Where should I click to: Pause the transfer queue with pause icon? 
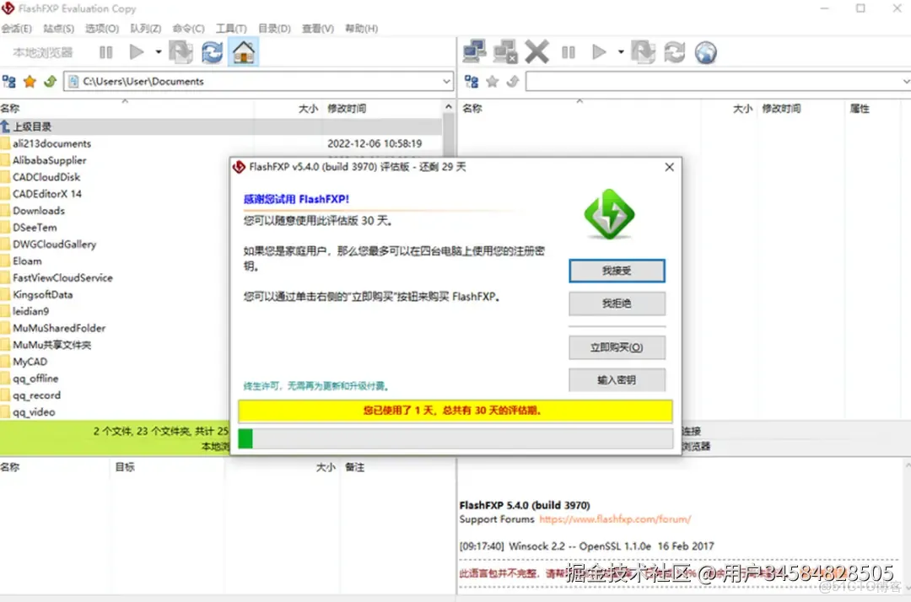(x=105, y=51)
